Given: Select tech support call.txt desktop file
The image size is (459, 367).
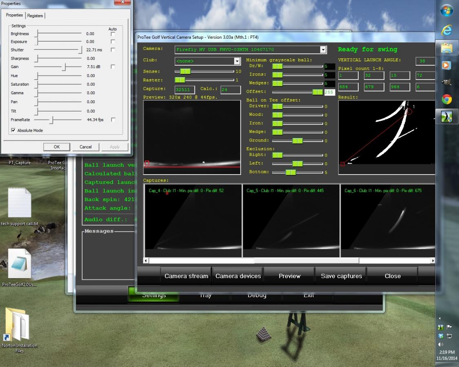Looking at the screenshot, I should 20,207.
